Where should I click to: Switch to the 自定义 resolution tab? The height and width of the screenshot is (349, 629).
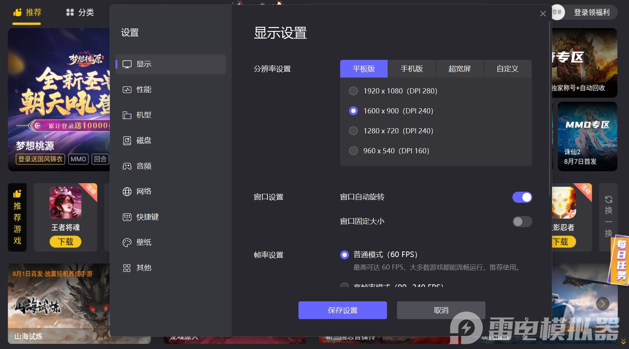point(507,69)
